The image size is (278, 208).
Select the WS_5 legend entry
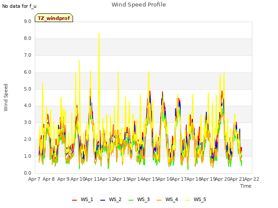[x=195, y=199]
